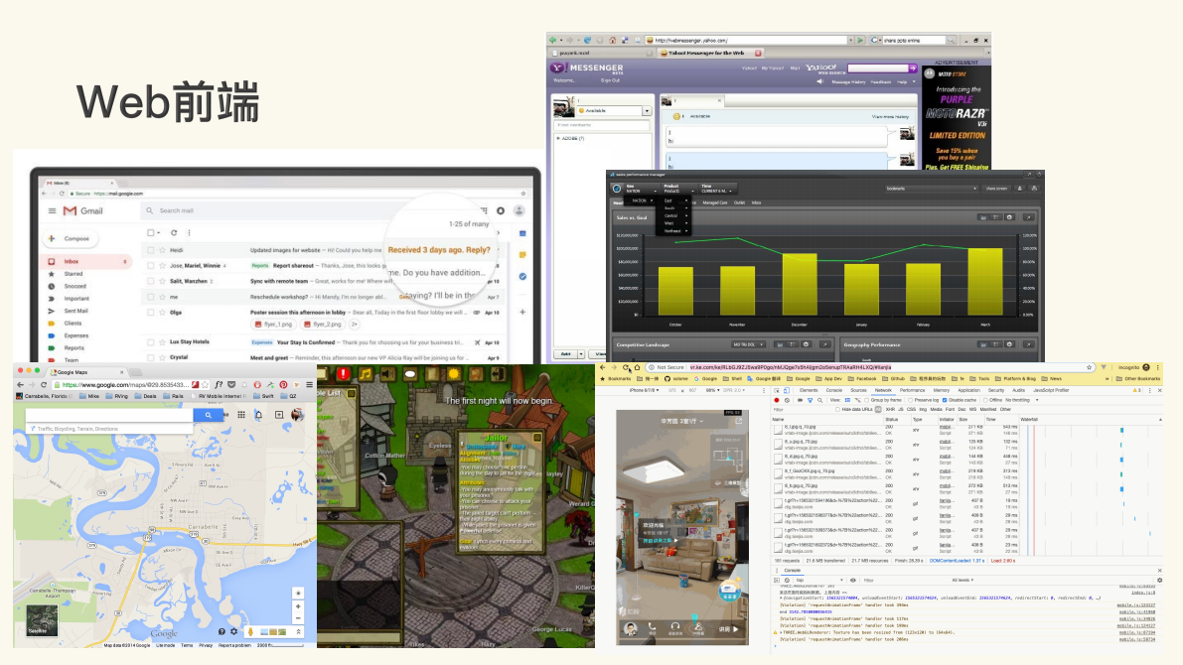Toggle the device toolbar icon in DevTools

coord(787,390)
